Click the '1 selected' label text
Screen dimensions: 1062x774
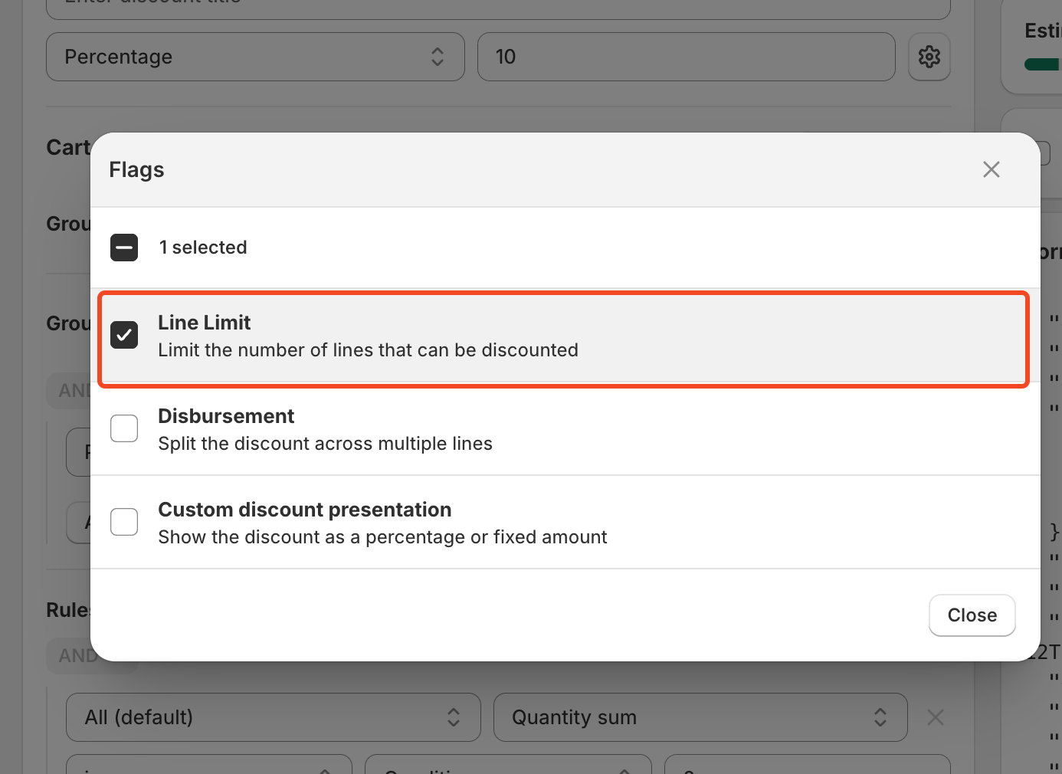(203, 248)
